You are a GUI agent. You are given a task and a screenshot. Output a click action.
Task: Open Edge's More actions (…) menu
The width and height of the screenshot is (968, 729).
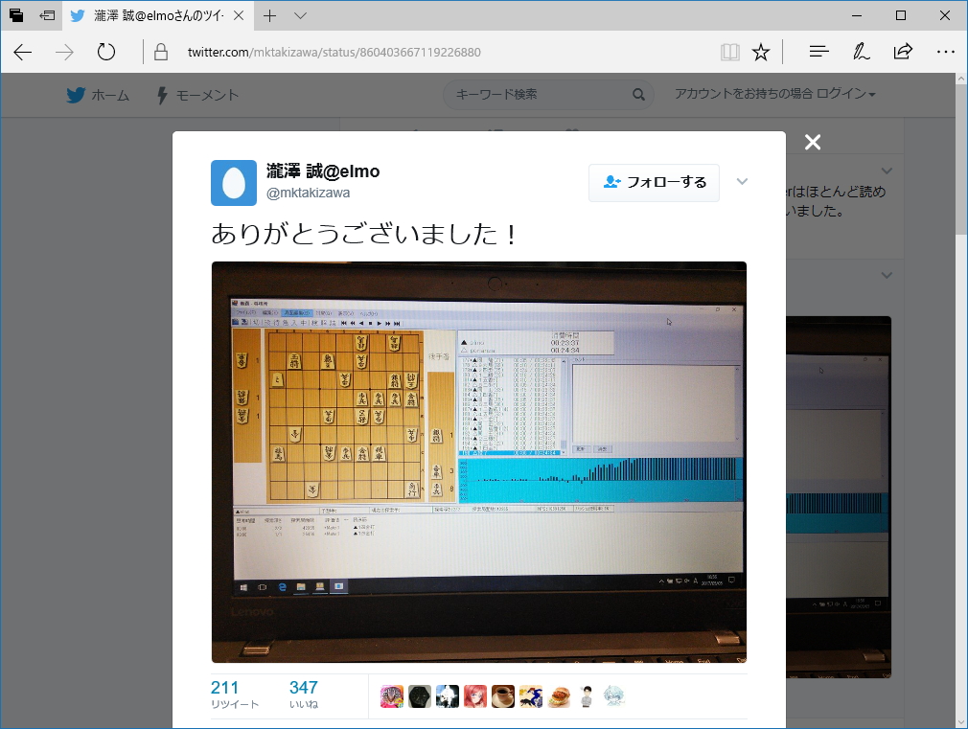(x=946, y=52)
